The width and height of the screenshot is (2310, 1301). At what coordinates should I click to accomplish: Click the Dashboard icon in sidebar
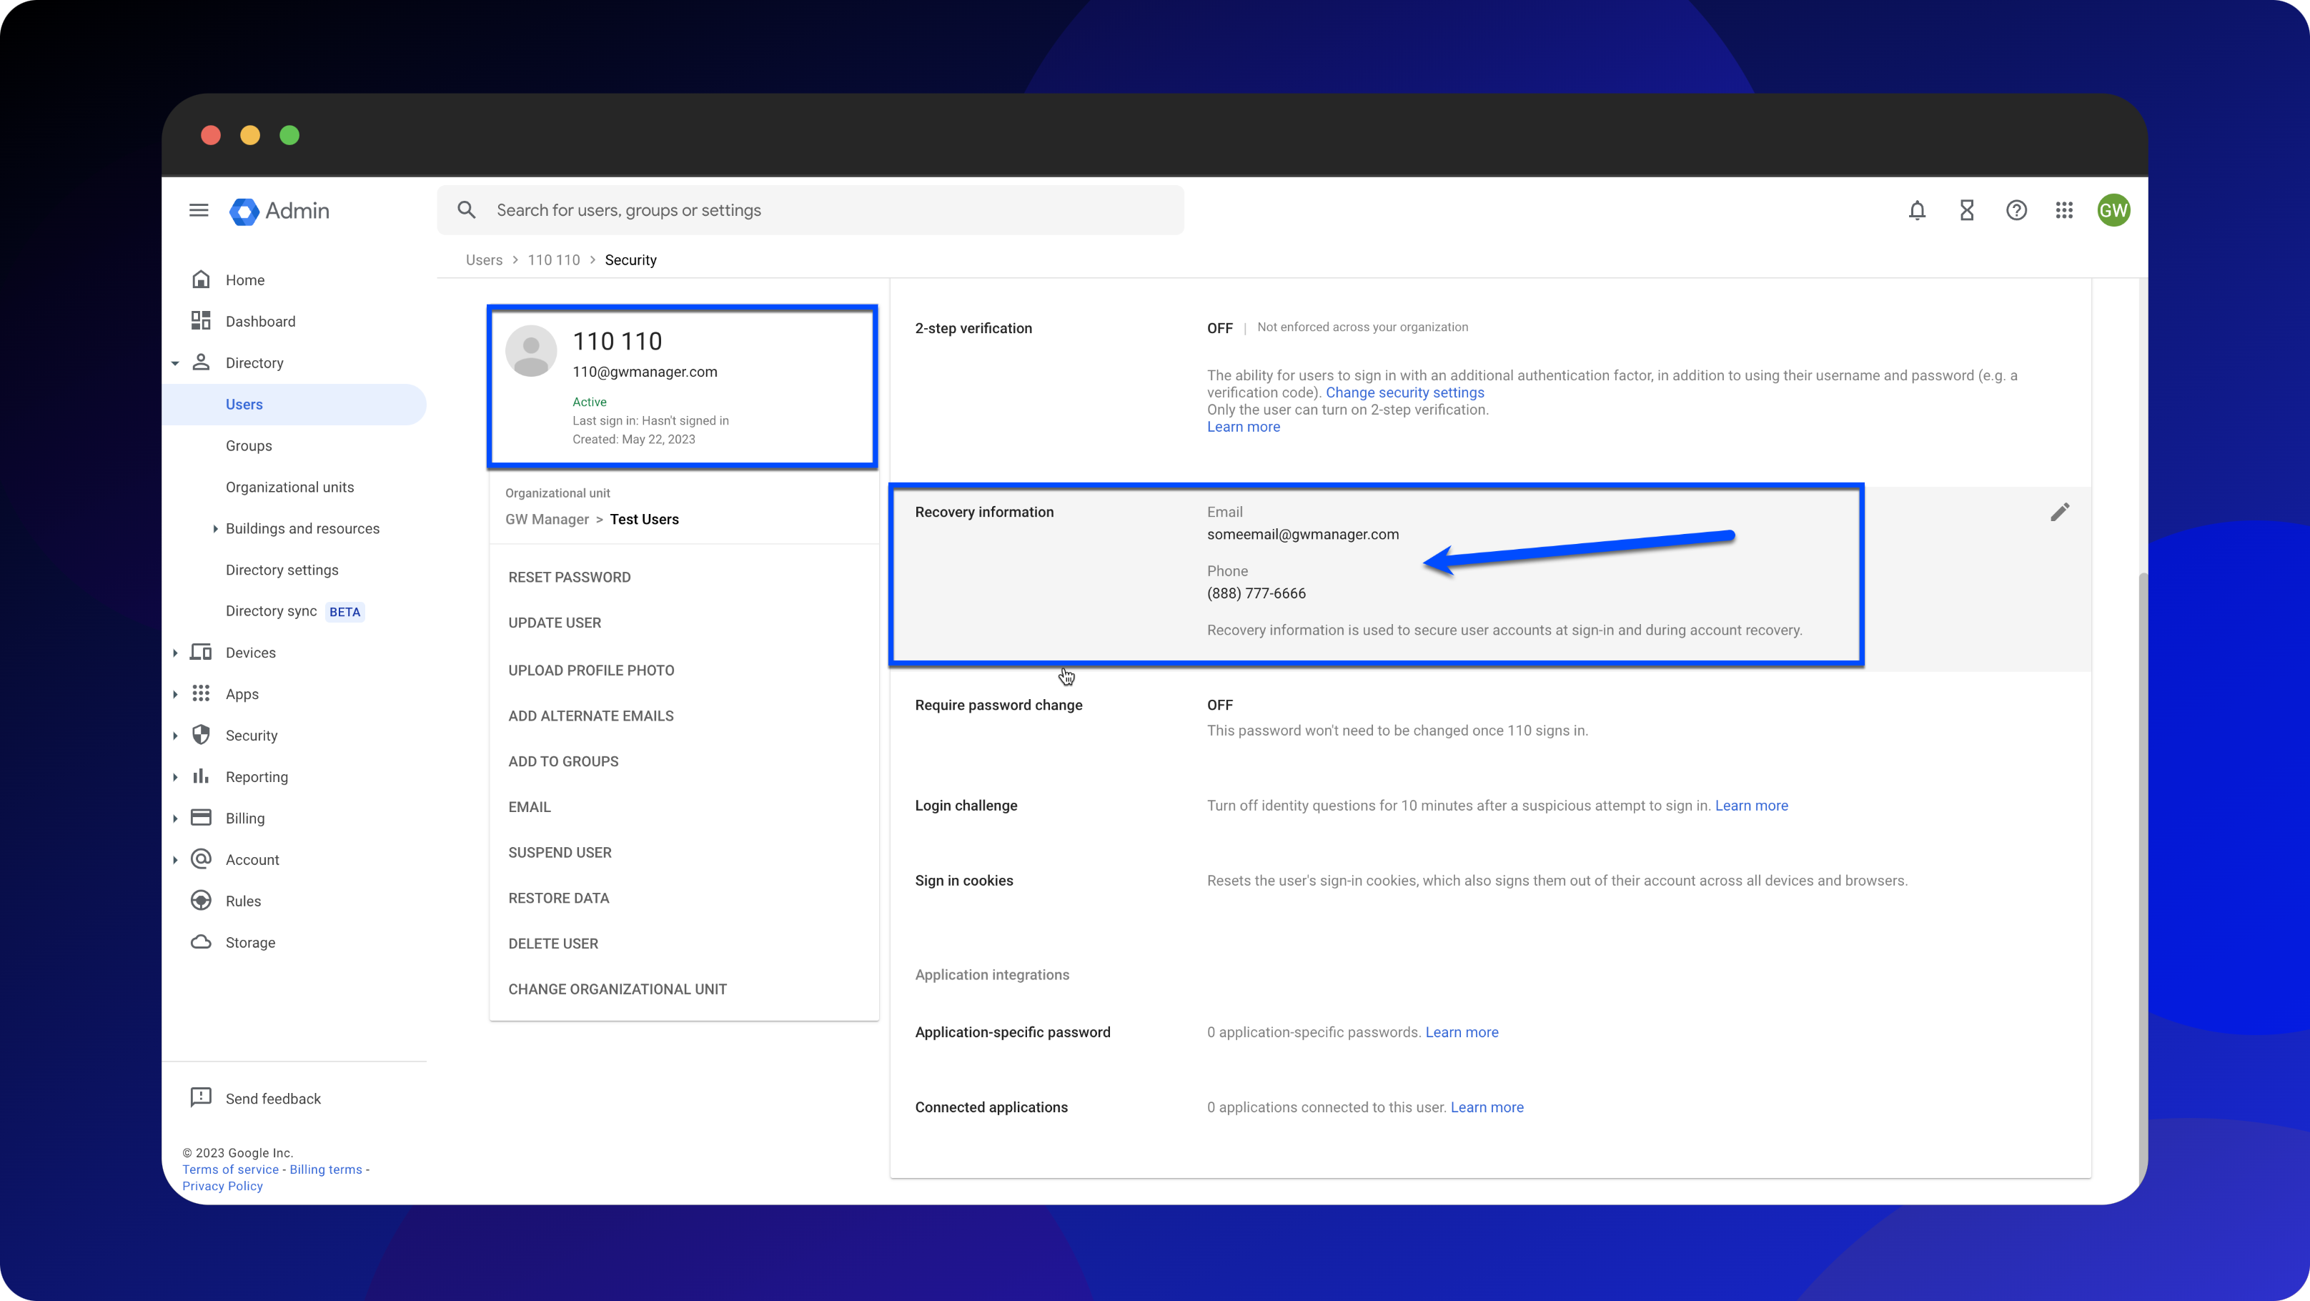coord(201,321)
